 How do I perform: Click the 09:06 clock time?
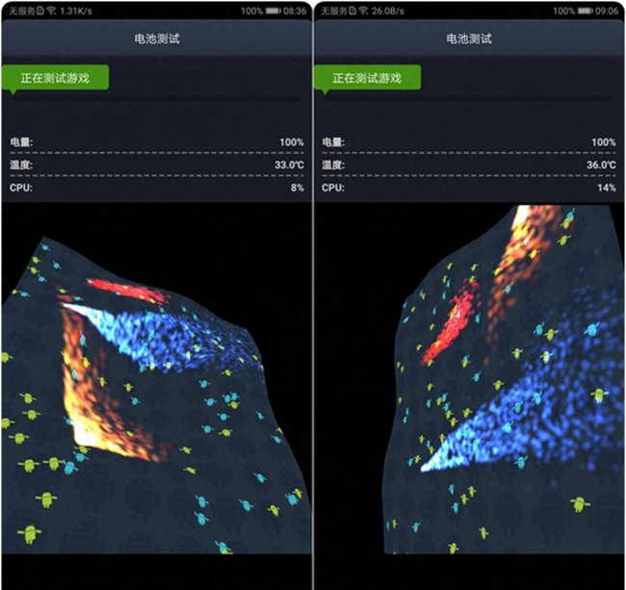(x=607, y=12)
